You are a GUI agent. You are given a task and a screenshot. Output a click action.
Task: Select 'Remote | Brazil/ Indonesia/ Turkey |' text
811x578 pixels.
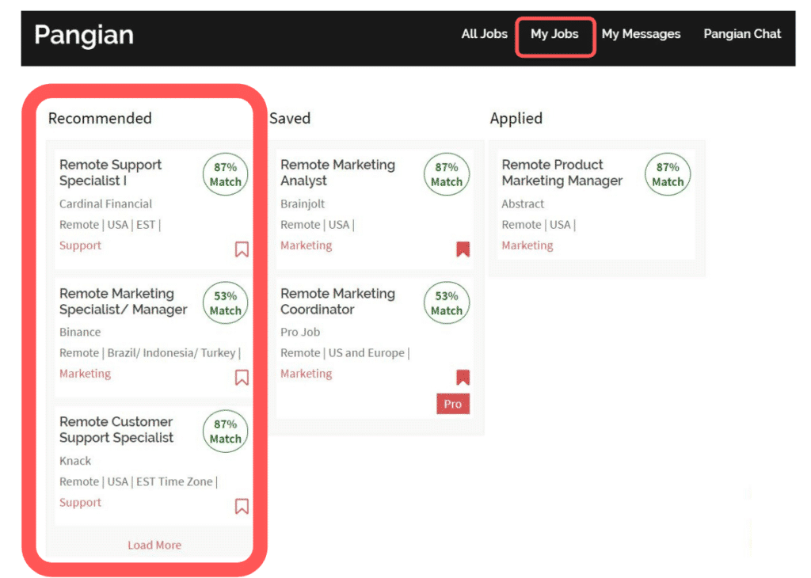(150, 353)
